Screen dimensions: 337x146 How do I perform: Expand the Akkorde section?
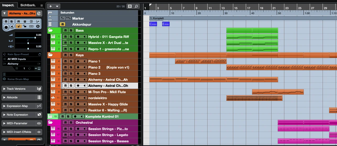tap(4, 97)
